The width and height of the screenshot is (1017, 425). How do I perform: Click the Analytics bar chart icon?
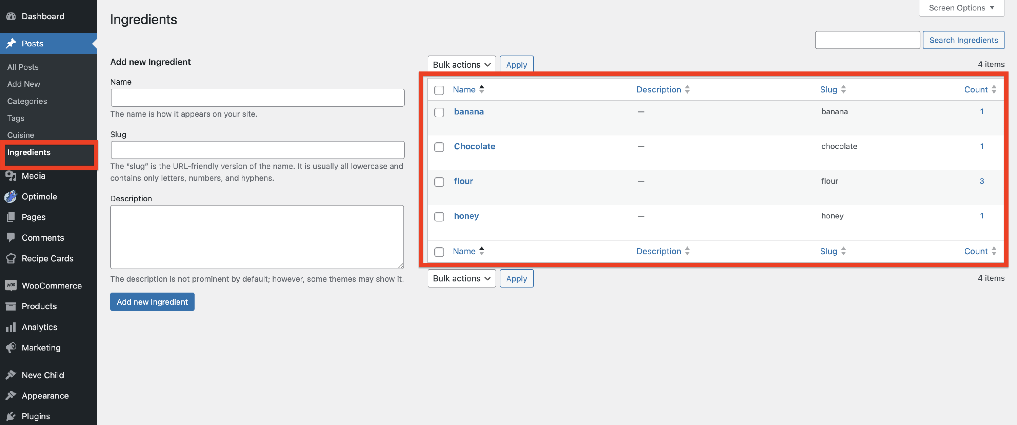[x=11, y=327]
